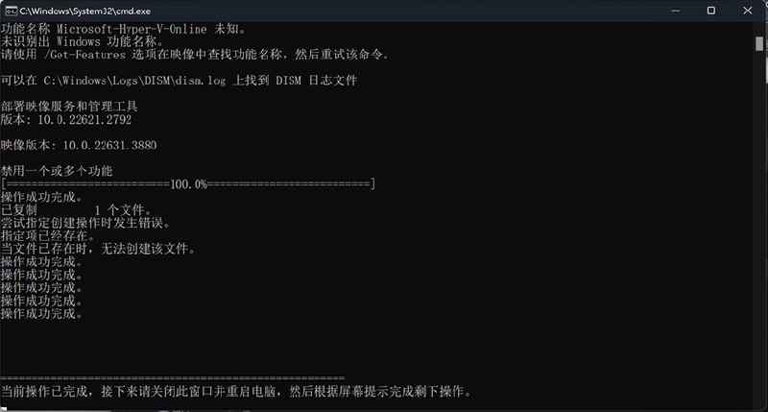Click the 100.0% progress bar
Image resolution: width=768 pixels, height=412 pixels.
pos(188,184)
